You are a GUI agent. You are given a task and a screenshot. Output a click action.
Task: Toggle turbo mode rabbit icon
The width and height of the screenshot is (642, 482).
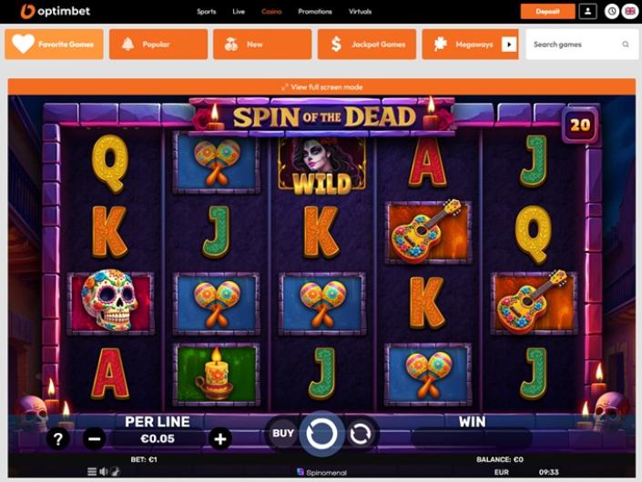[x=116, y=471]
